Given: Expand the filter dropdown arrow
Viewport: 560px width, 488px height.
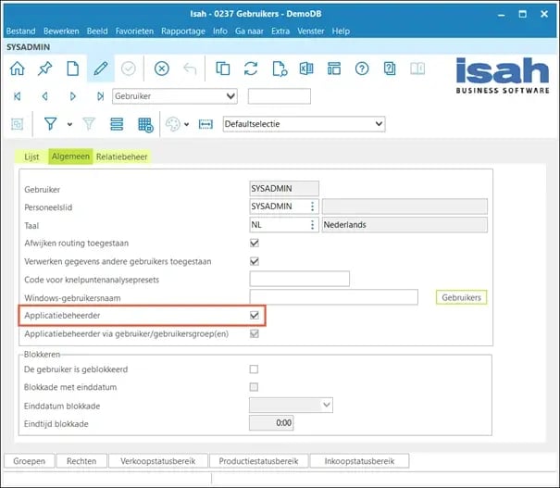Looking at the screenshot, I should 69,124.
